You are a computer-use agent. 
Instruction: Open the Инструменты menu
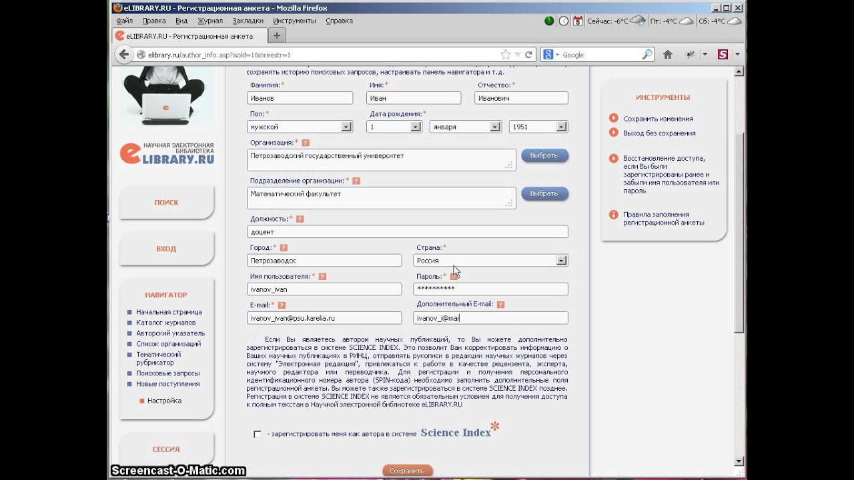coord(294,21)
